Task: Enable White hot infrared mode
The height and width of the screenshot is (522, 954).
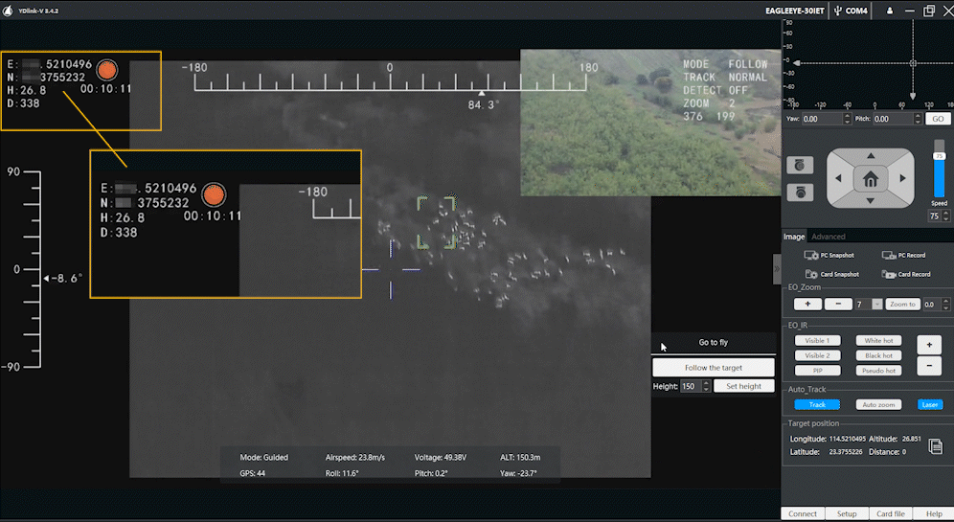Action: coord(878,340)
